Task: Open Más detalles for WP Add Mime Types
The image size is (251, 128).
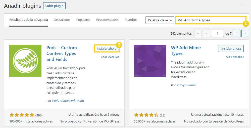Action: point(235,57)
